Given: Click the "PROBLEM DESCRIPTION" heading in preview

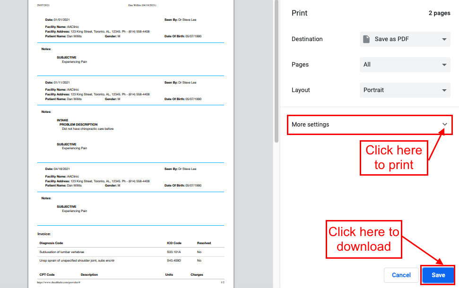Looking at the screenshot, I should click(x=78, y=125).
